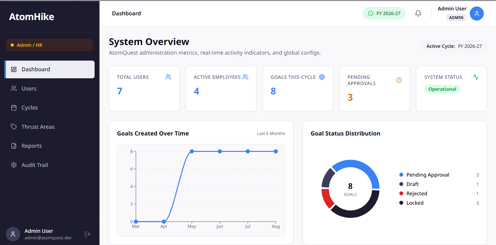Click the Active Cycle FY 2026-27 box
This screenshot has height=245, width=496.
tap(454, 46)
